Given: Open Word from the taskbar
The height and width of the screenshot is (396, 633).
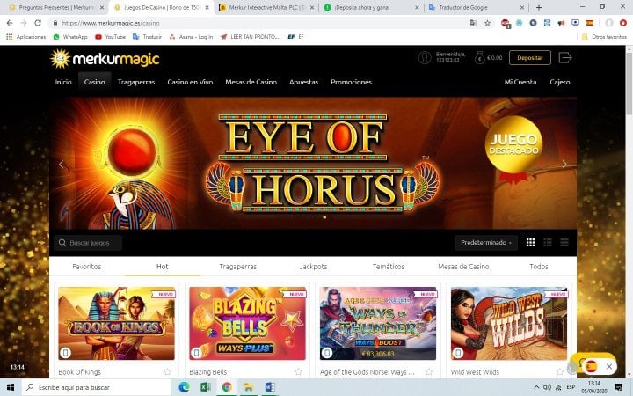Looking at the screenshot, I should [x=270, y=387].
